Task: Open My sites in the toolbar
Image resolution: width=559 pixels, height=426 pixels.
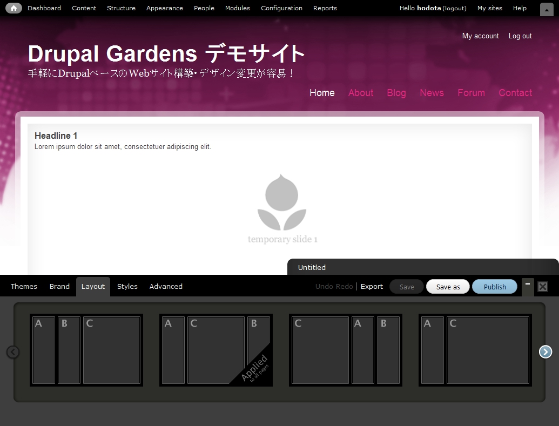Action: coord(490,8)
